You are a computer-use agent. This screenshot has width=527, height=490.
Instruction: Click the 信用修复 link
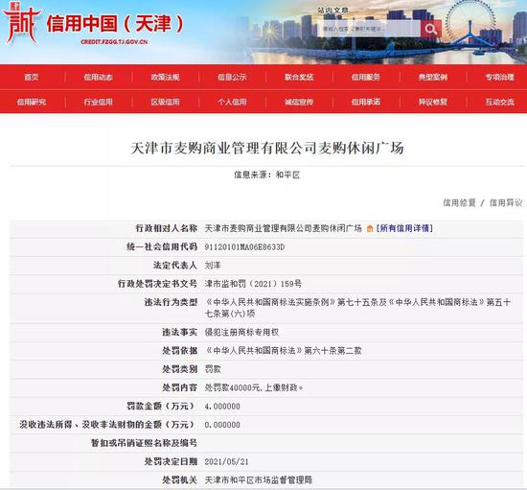point(459,202)
